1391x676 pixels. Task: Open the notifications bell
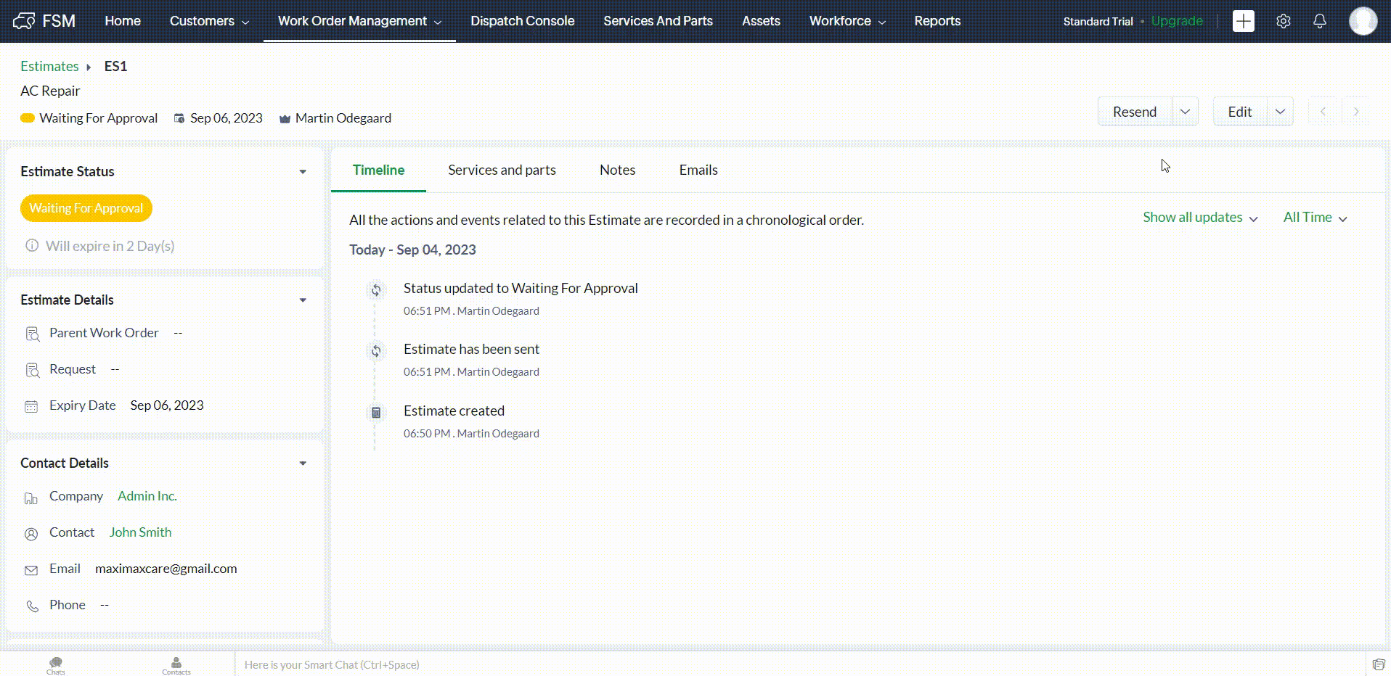[1319, 21]
